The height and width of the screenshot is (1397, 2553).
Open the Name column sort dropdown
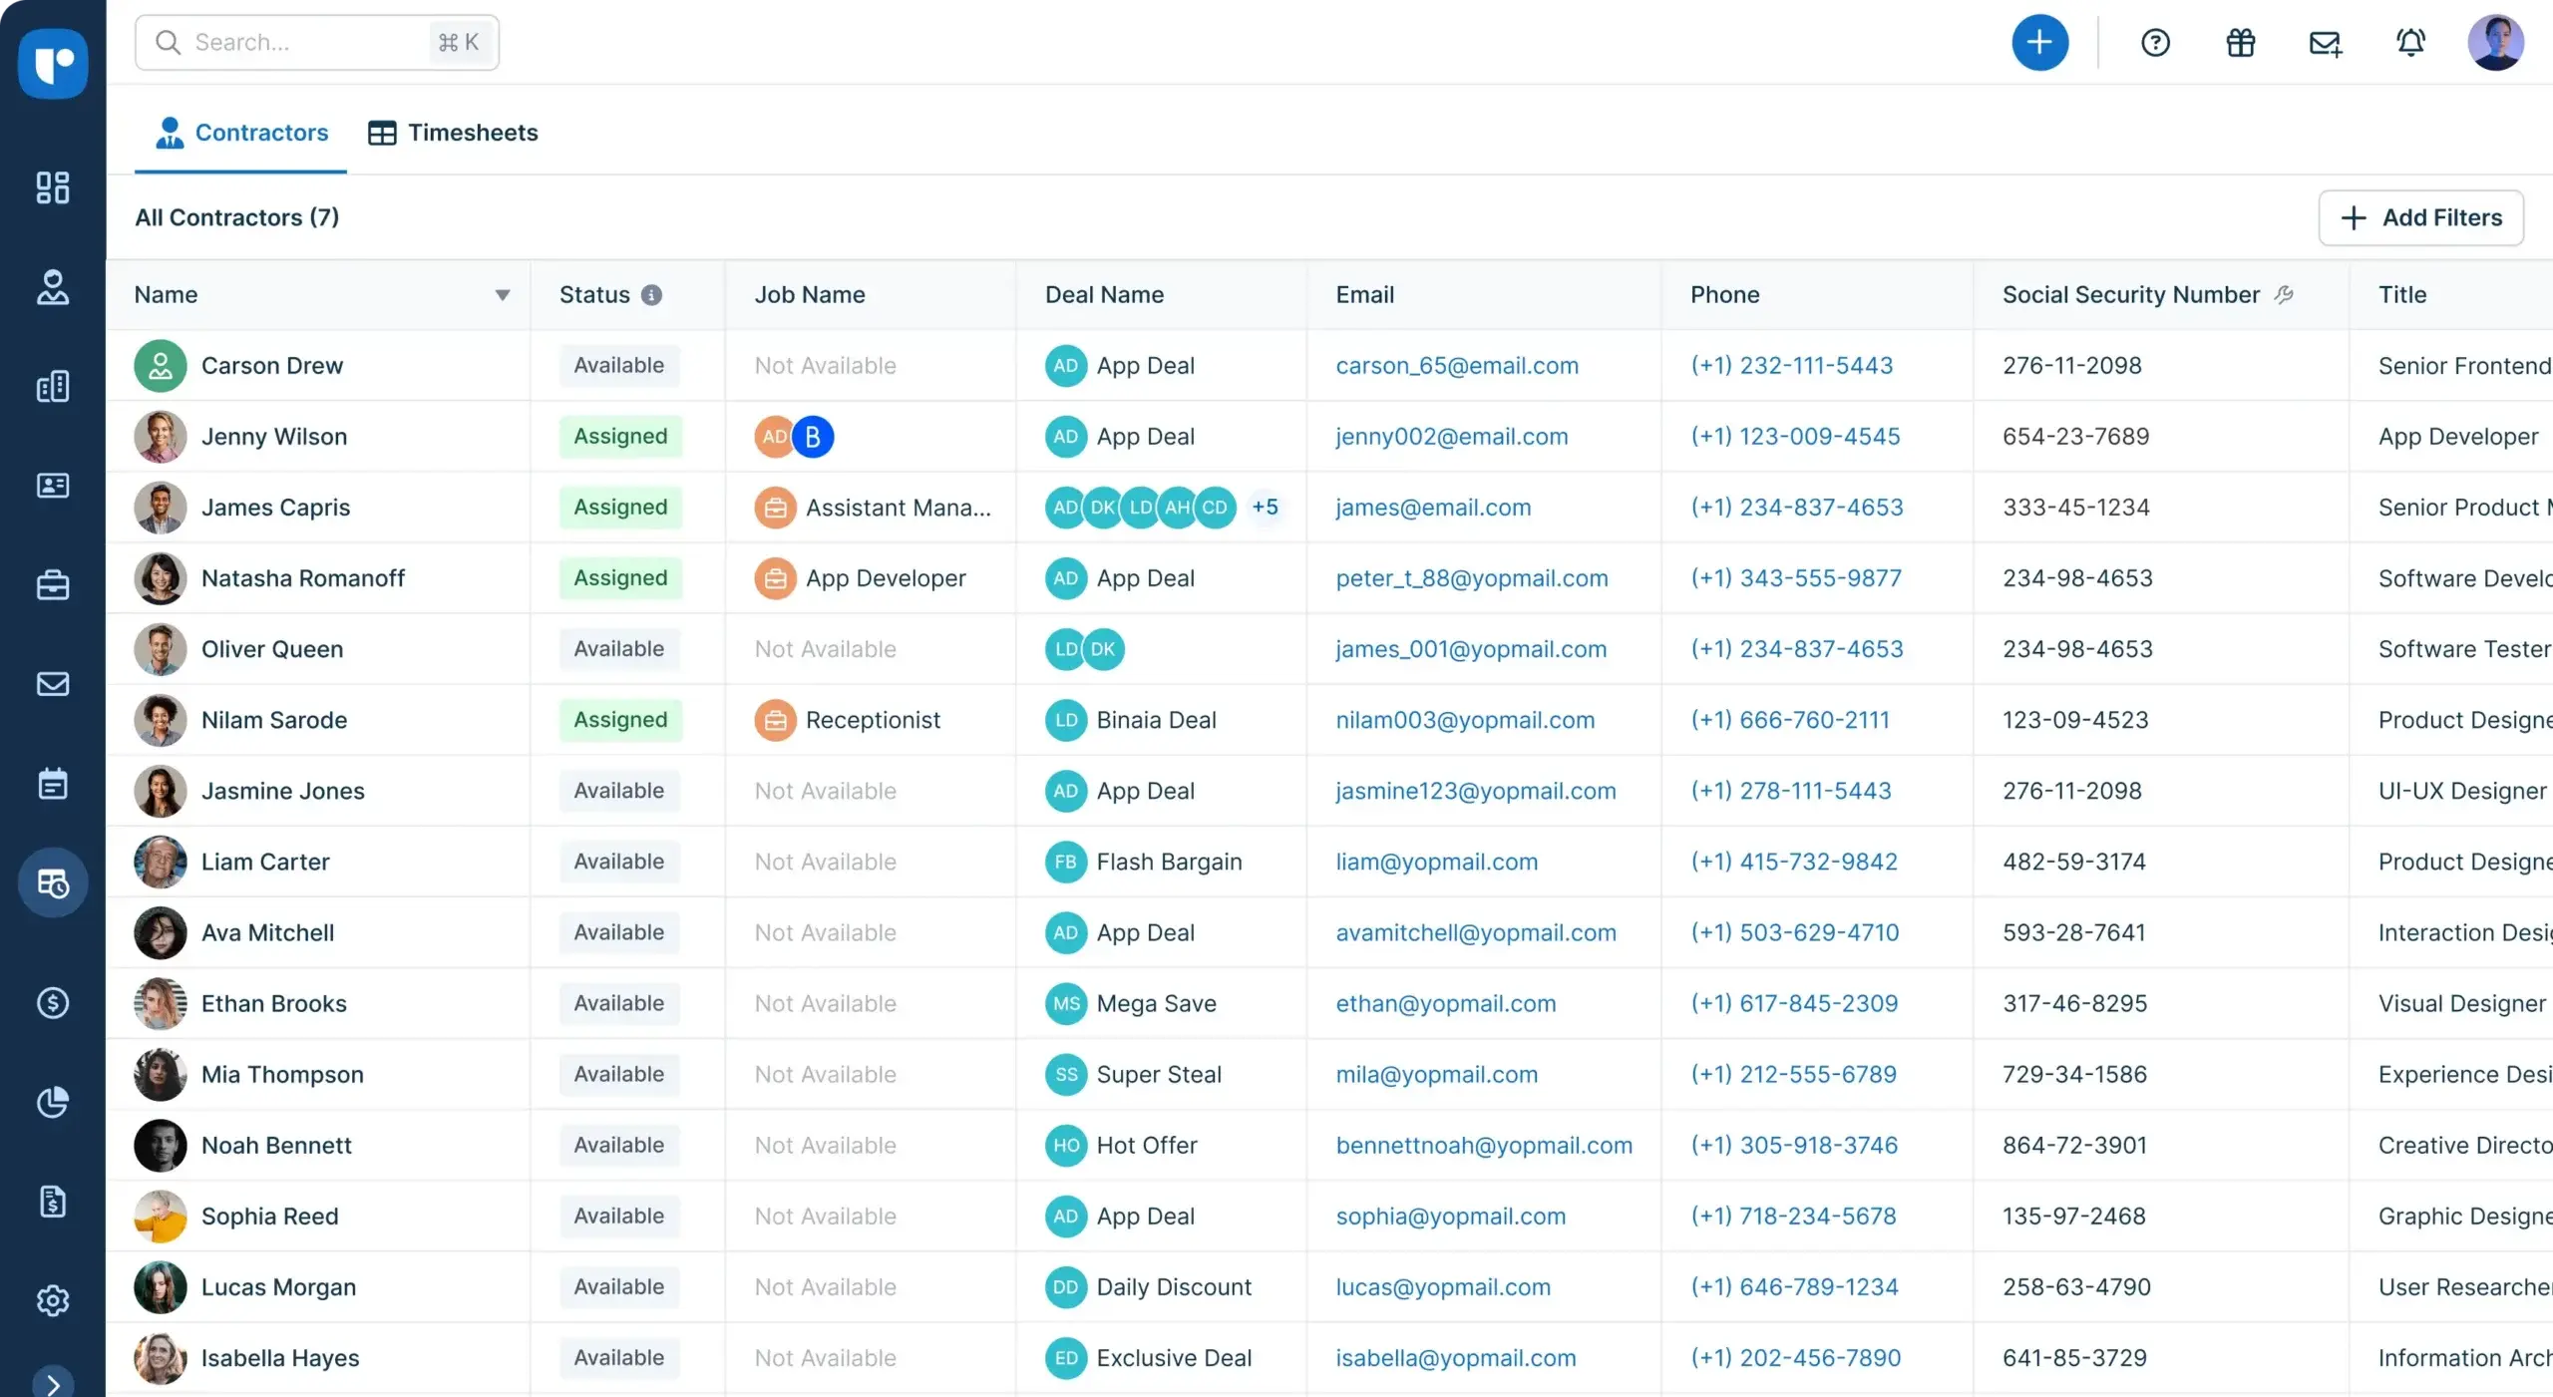click(503, 295)
